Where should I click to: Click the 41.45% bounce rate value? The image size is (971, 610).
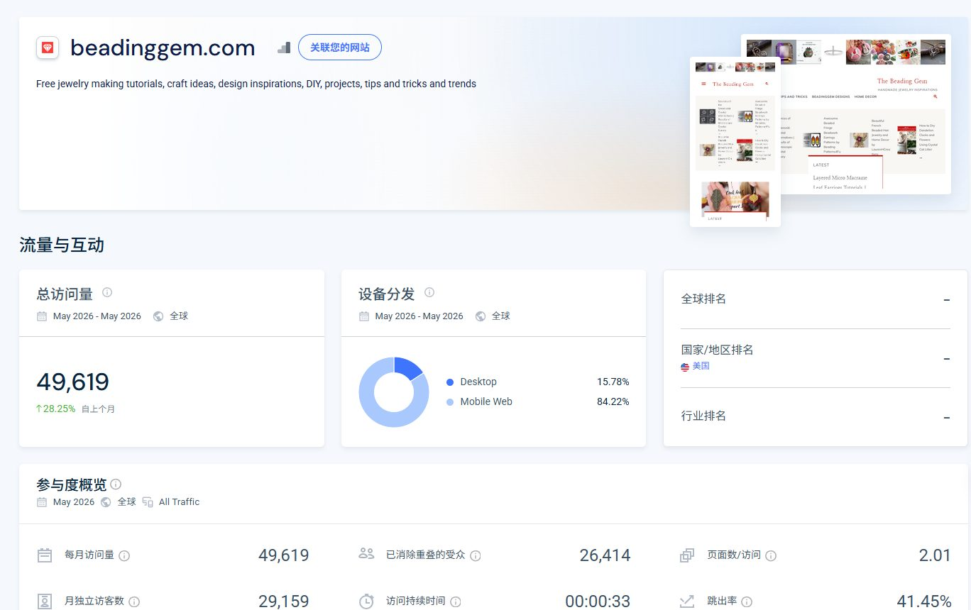click(924, 601)
